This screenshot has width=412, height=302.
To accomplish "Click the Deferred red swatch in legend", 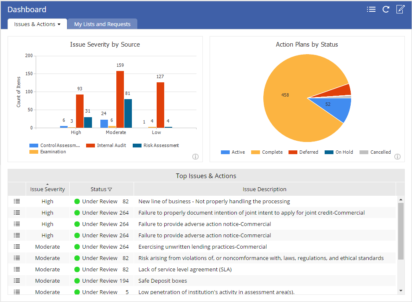I will point(293,152).
